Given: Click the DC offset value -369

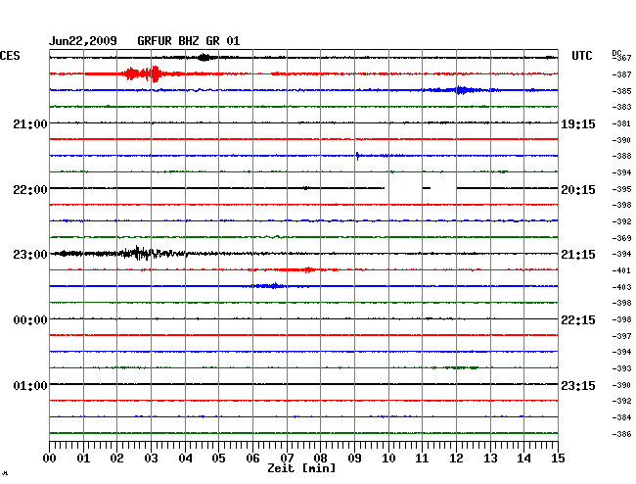Looking at the screenshot, I should coord(621,238).
